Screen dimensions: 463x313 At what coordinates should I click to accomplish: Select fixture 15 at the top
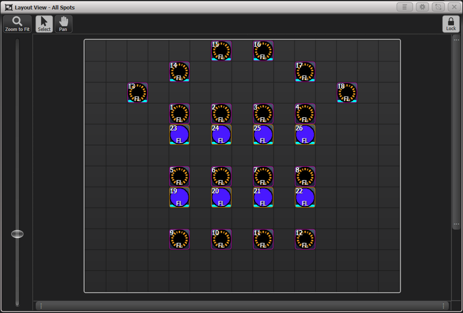pos(221,51)
